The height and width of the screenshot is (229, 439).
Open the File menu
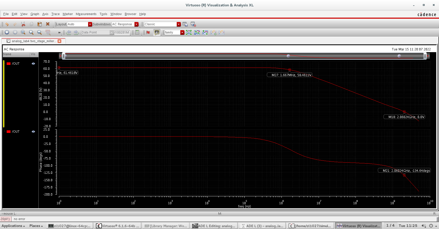(6, 14)
